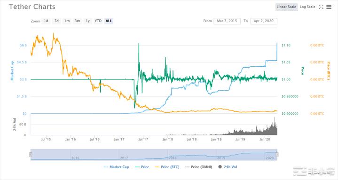This screenshot has height=180, width=338.
Task: Show Price (OMNI) series from legend
Action: [x=198, y=167]
